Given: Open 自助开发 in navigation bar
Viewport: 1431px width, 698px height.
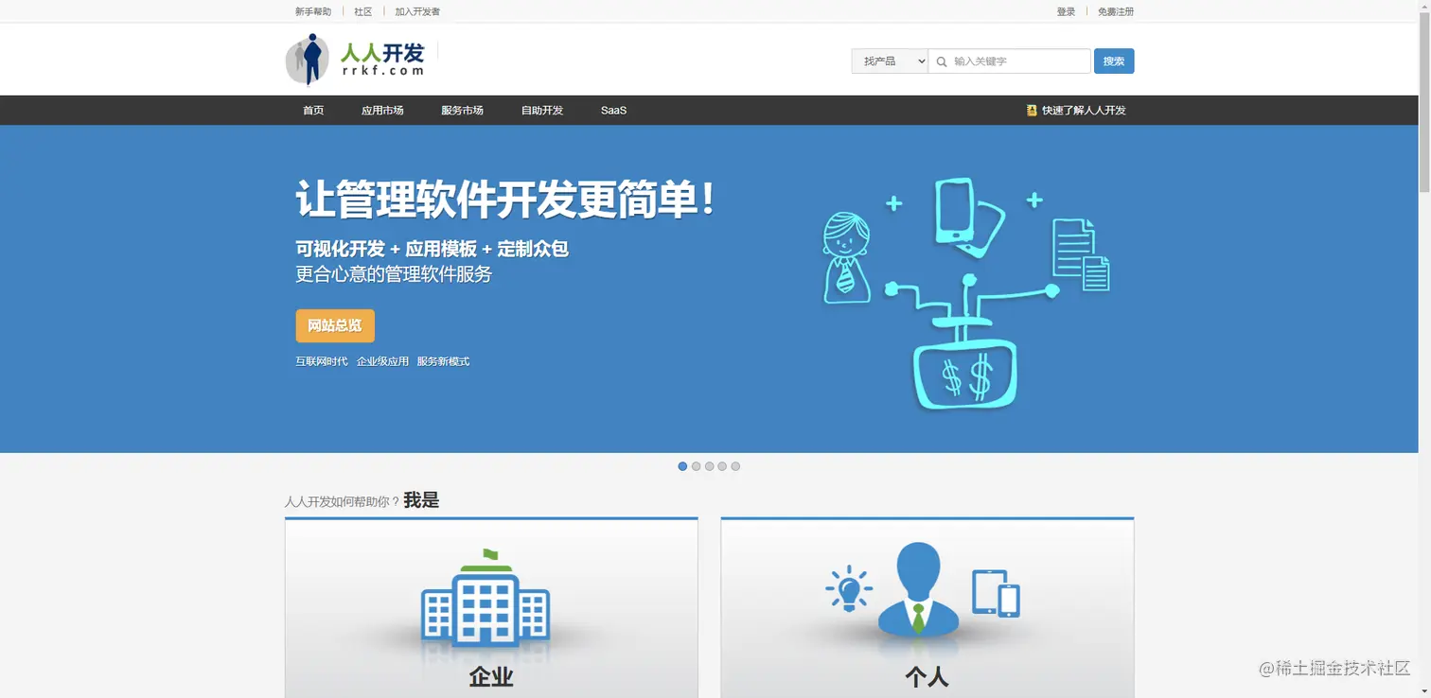Looking at the screenshot, I should pyautogui.click(x=542, y=111).
